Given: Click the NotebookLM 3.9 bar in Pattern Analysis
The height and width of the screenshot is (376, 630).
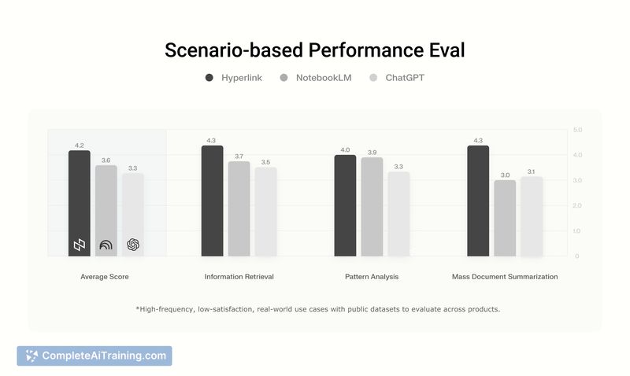Looking at the screenshot, I should (372, 207).
